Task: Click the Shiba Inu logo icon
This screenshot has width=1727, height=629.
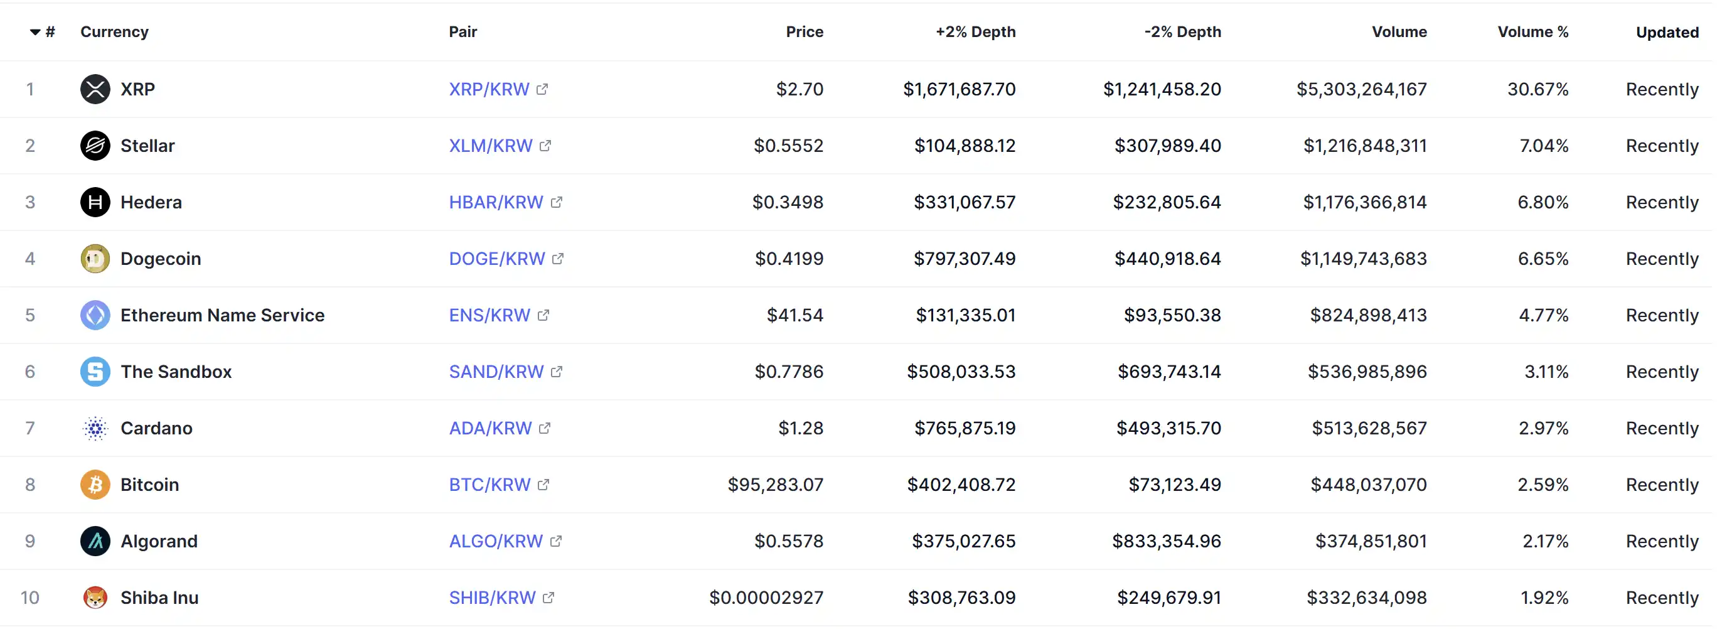Action: (95, 598)
